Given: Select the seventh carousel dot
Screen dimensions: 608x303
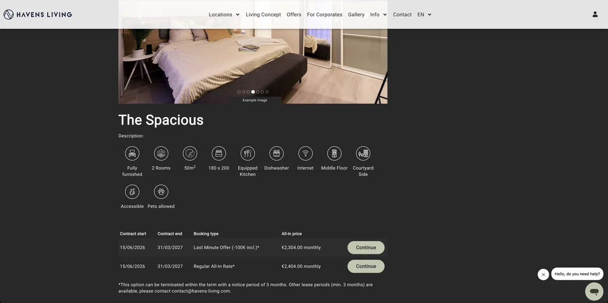Looking at the screenshot, I should tap(267, 92).
